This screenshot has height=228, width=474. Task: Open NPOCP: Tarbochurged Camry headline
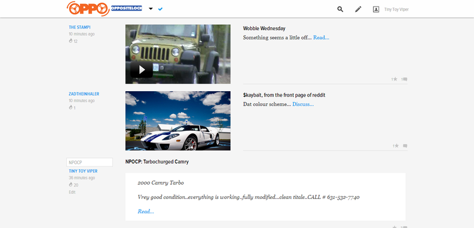tap(157, 162)
